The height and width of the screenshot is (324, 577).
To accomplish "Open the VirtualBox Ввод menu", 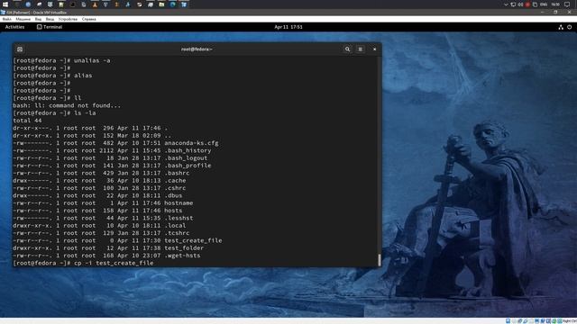I will tap(50, 19).
